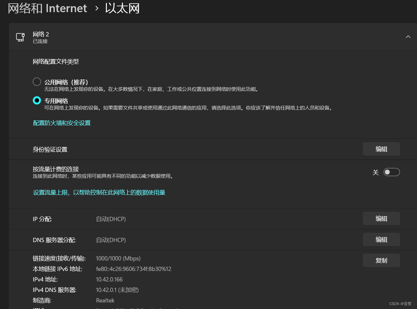Open the 配置防火墙和安全设置 link

tap(61, 123)
